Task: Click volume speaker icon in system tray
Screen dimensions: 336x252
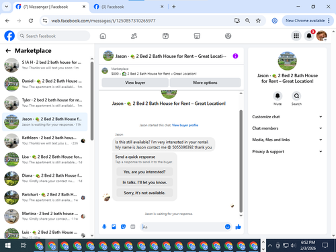Action: (293, 245)
